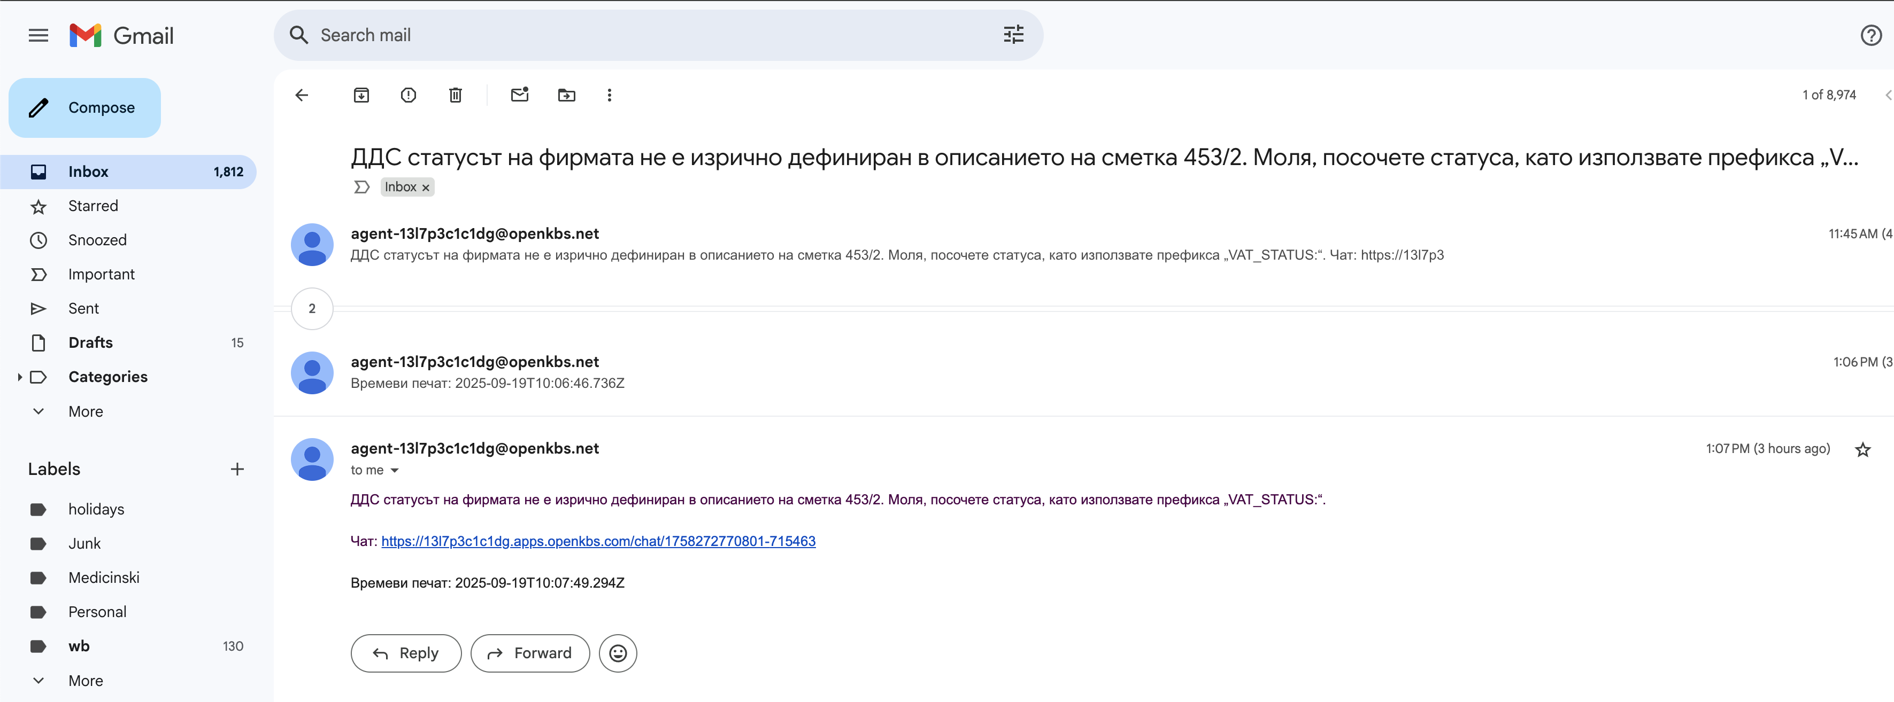Select the Medicinski label
The width and height of the screenshot is (1894, 702).
tap(104, 577)
